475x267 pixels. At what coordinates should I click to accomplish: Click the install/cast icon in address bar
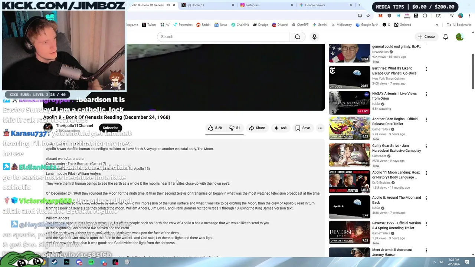(x=360, y=16)
